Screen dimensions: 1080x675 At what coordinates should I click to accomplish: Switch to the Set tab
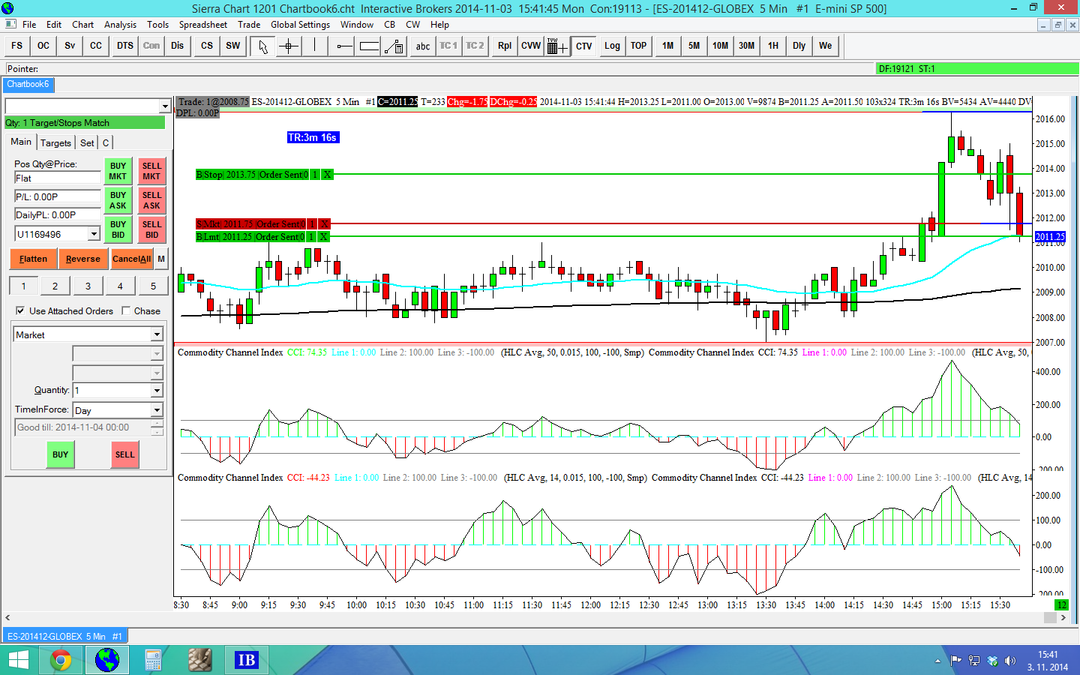click(x=87, y=142)
